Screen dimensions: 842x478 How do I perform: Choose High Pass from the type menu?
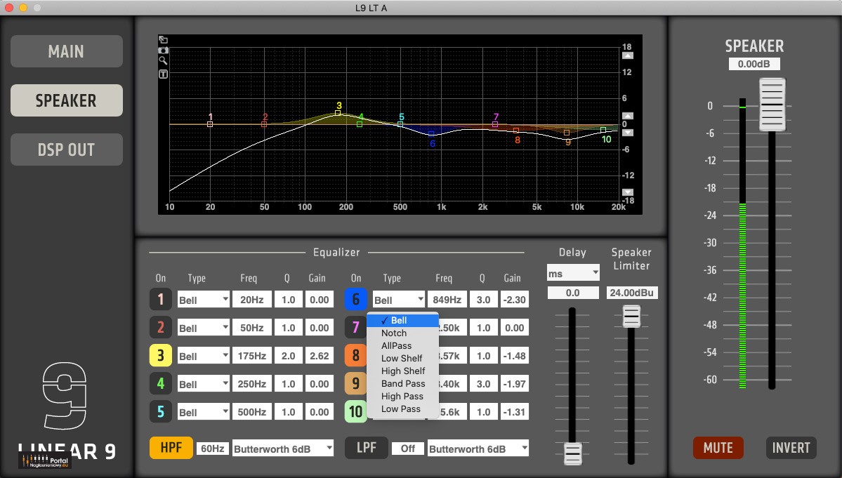click(x=403, y=397)
